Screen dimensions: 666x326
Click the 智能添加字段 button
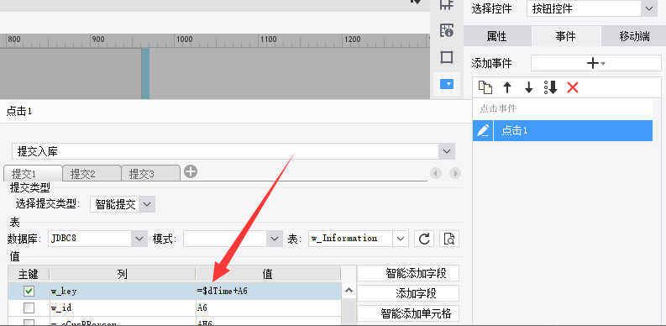pyautogui.click(x=408, y=273)
